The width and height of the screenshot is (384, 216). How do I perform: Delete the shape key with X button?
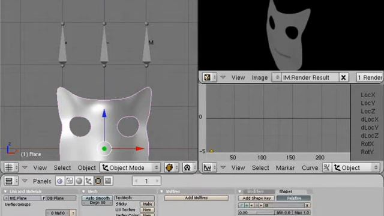click(x=307, y=205)
